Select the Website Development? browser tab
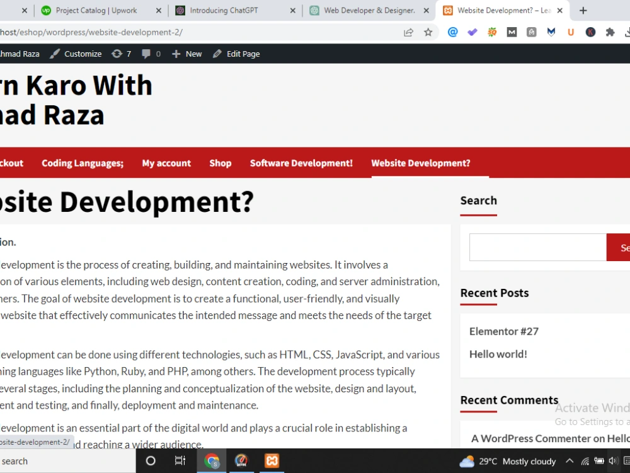The image size is (630, 473). tap(498, 11)
